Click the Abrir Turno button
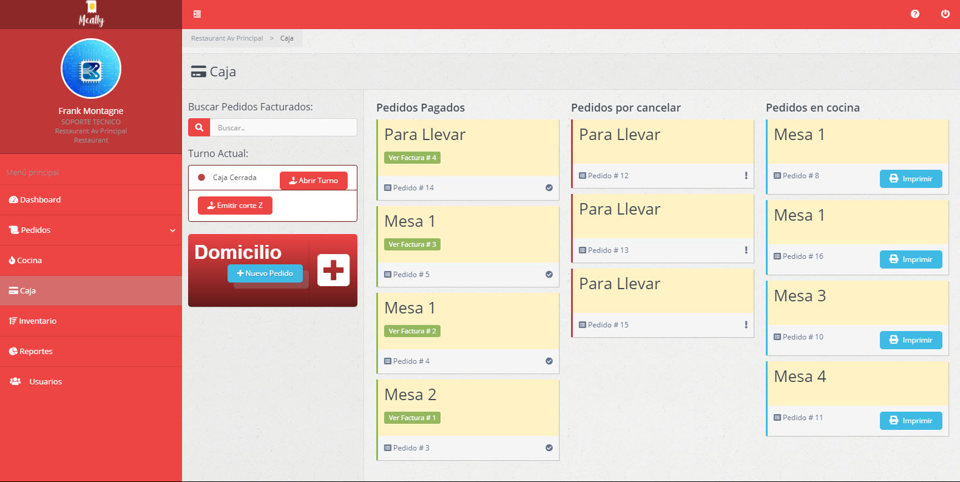Image resolution: width=960 pixels, height=482 pixels. coord(313,181)
